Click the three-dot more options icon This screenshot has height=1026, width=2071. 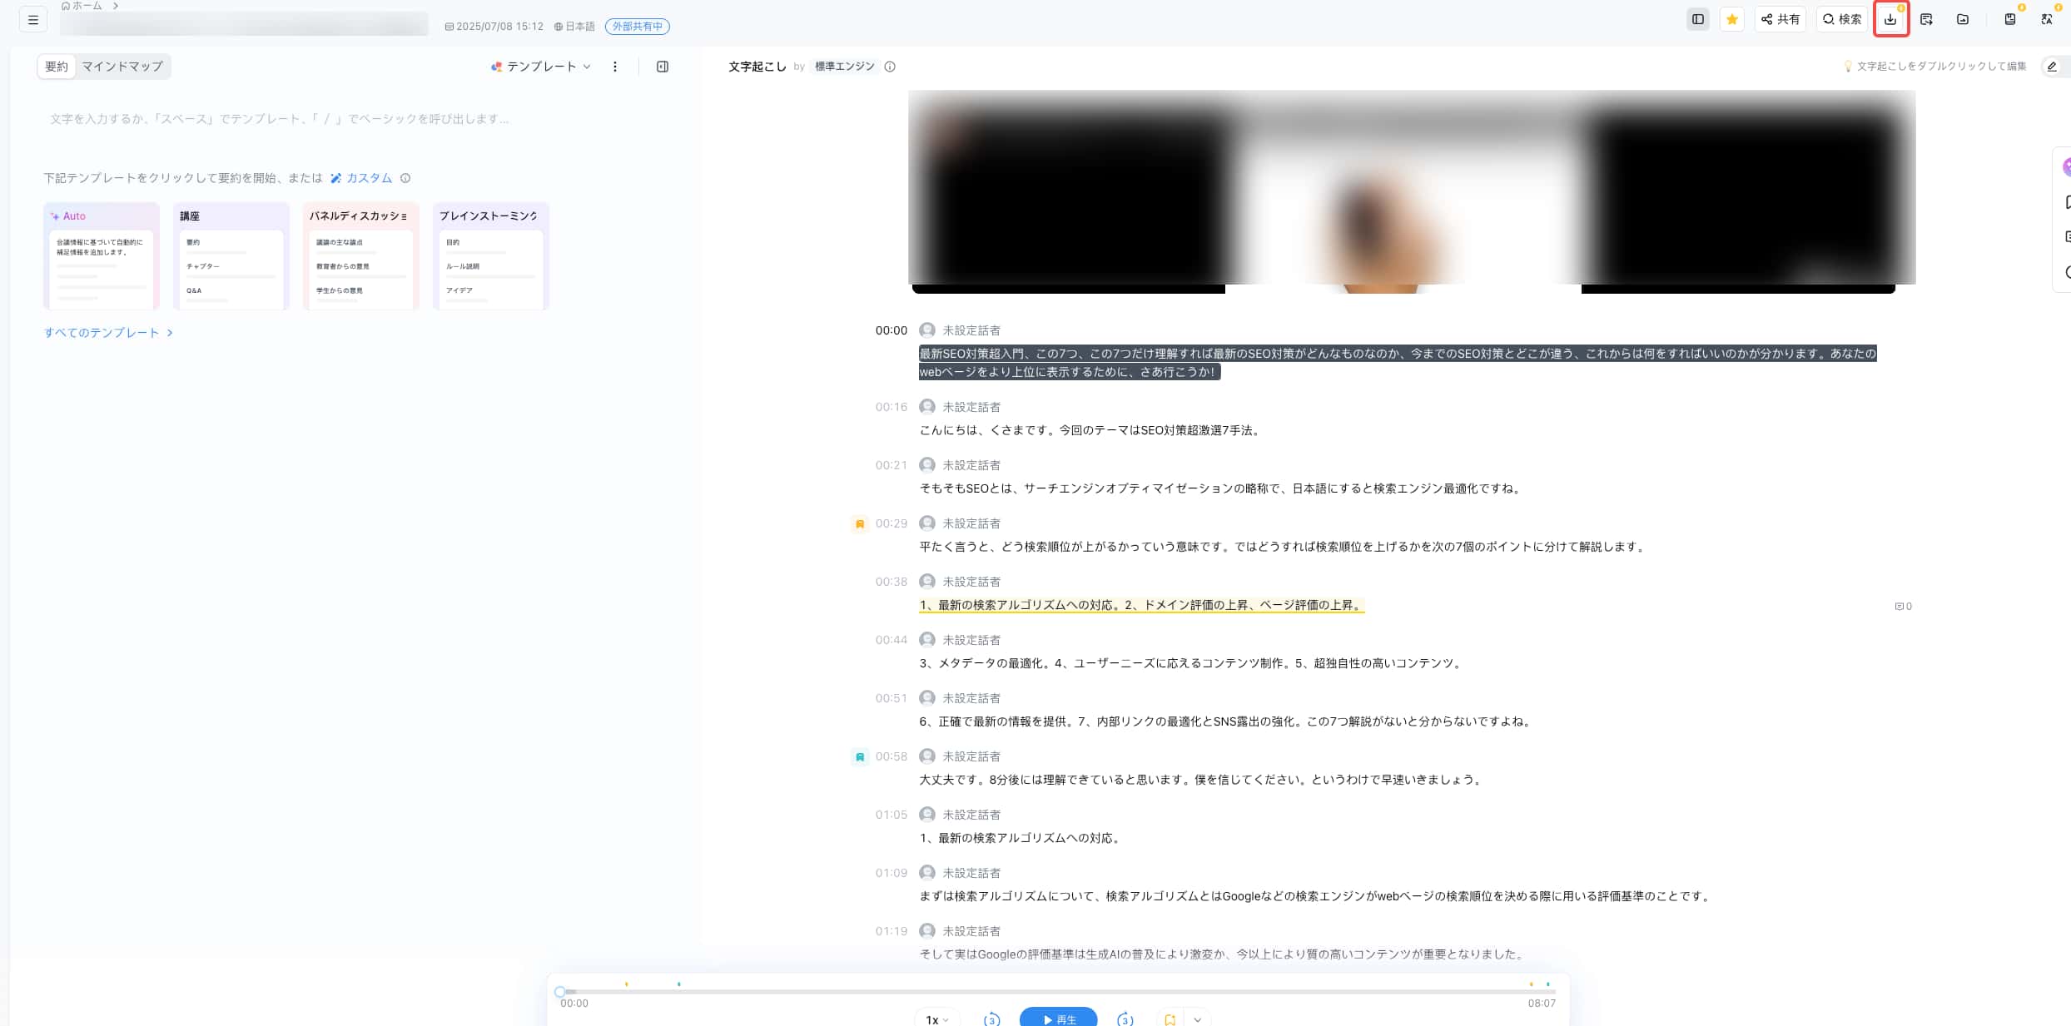(615, 67)
